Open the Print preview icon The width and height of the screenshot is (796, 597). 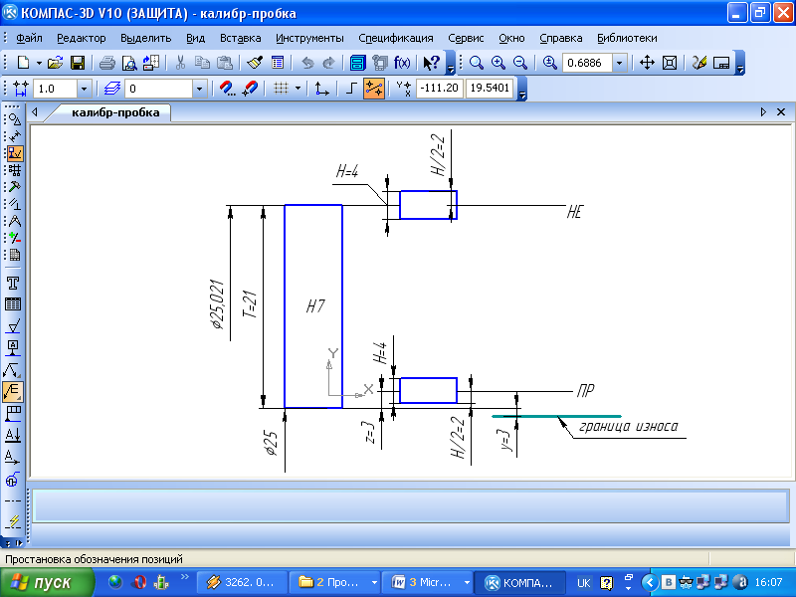point(127,63)
